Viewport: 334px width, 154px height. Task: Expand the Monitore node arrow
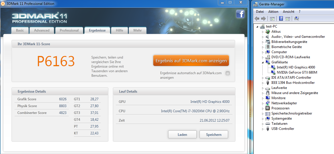[x=263, y=98]
